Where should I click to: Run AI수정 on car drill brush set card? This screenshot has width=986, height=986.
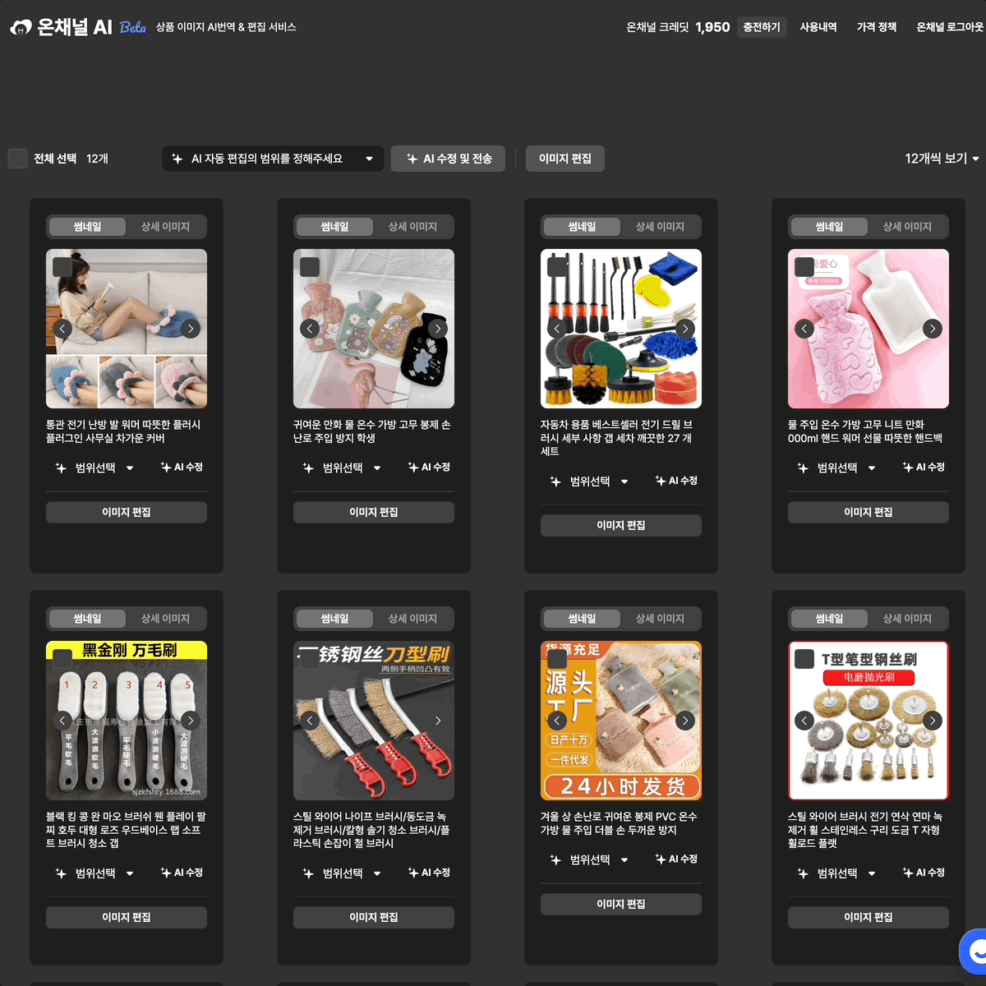676,481
